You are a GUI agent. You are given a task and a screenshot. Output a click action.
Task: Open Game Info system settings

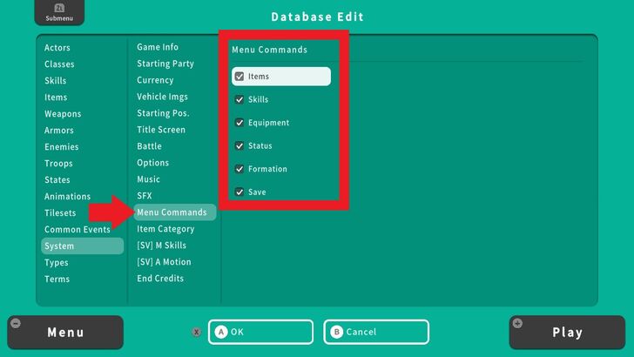click(158, 47)
